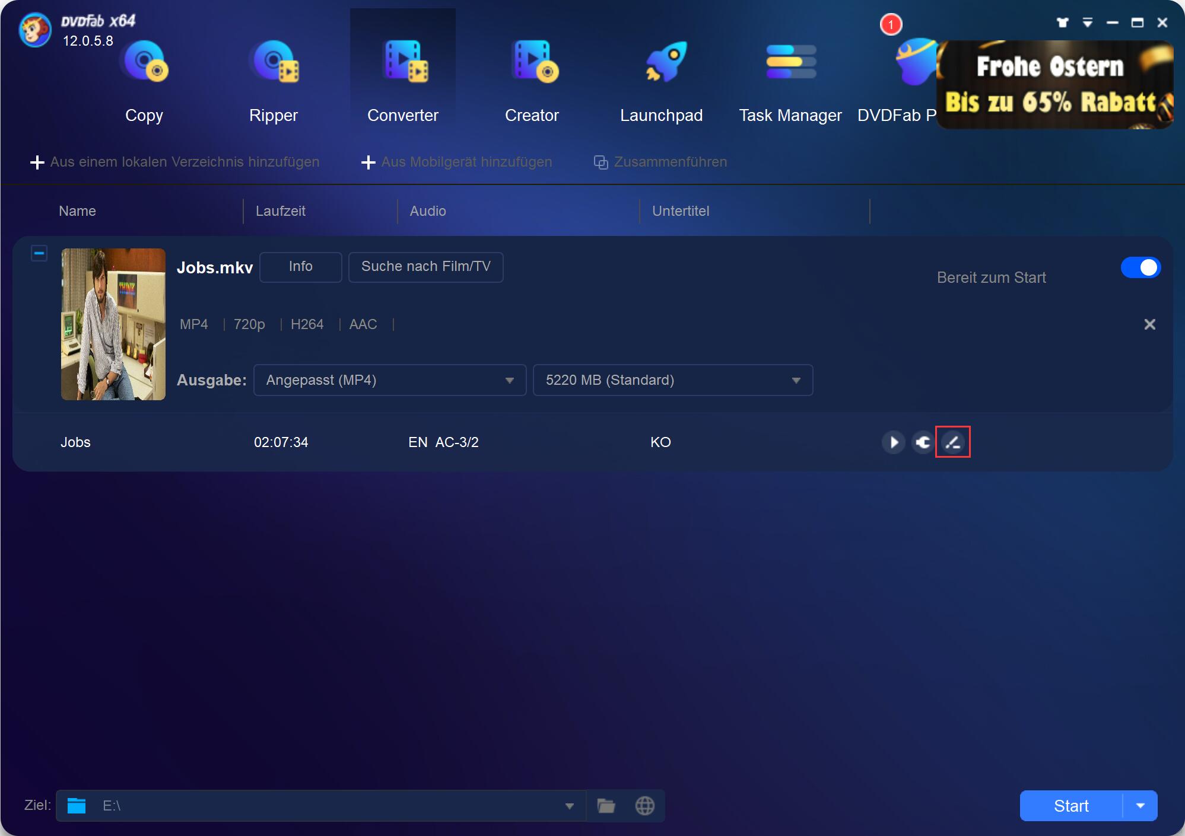Click the globe icon in destination bar
1185x836 pixels.
click(x=644, y=806)
